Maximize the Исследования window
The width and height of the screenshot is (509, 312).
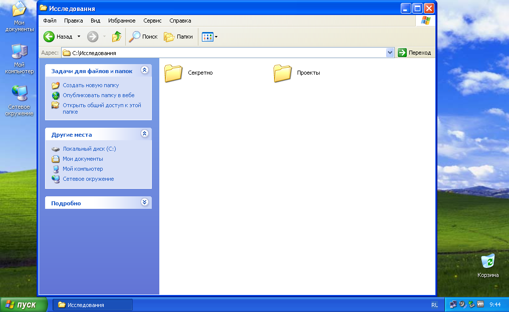(x=417, y=9)
